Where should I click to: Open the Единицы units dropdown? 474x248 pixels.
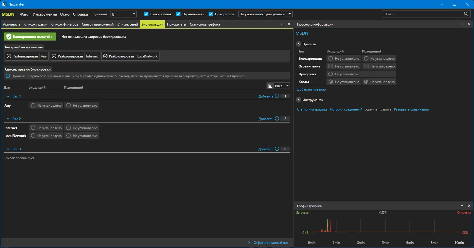pyautogui.click(x=123, y=14)
